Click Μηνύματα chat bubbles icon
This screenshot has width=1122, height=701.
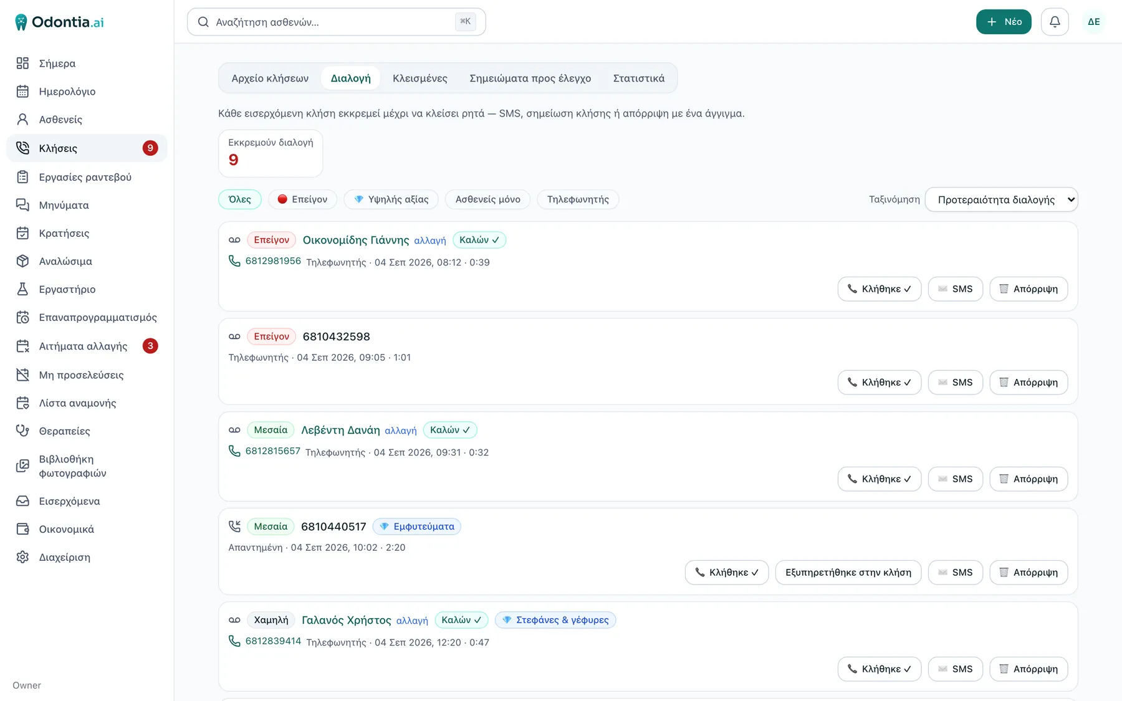[x=22, y=205]
